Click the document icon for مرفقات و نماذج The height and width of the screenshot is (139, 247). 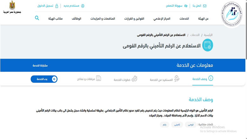(x=99, y=78)
